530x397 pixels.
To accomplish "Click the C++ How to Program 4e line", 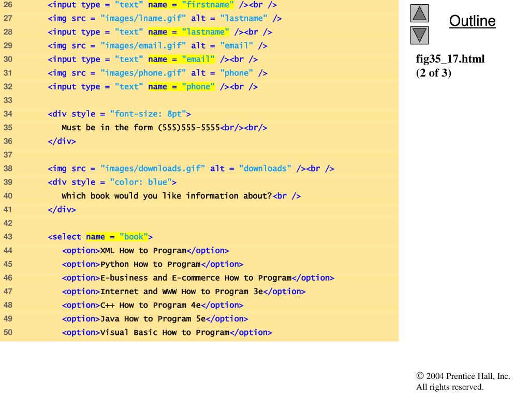I will 153,305.
